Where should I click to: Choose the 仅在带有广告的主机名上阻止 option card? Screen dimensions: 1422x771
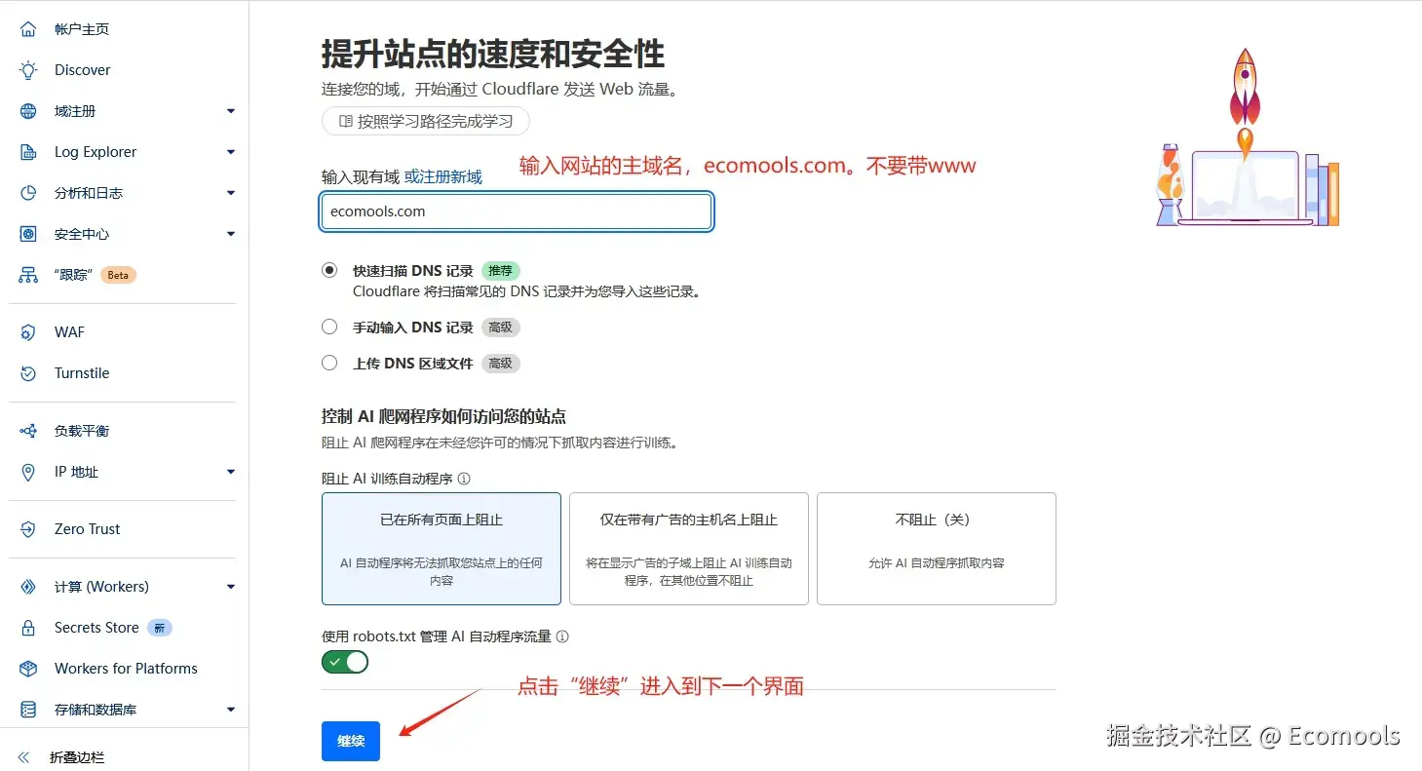pyautogui.click(x=689, y=549)
